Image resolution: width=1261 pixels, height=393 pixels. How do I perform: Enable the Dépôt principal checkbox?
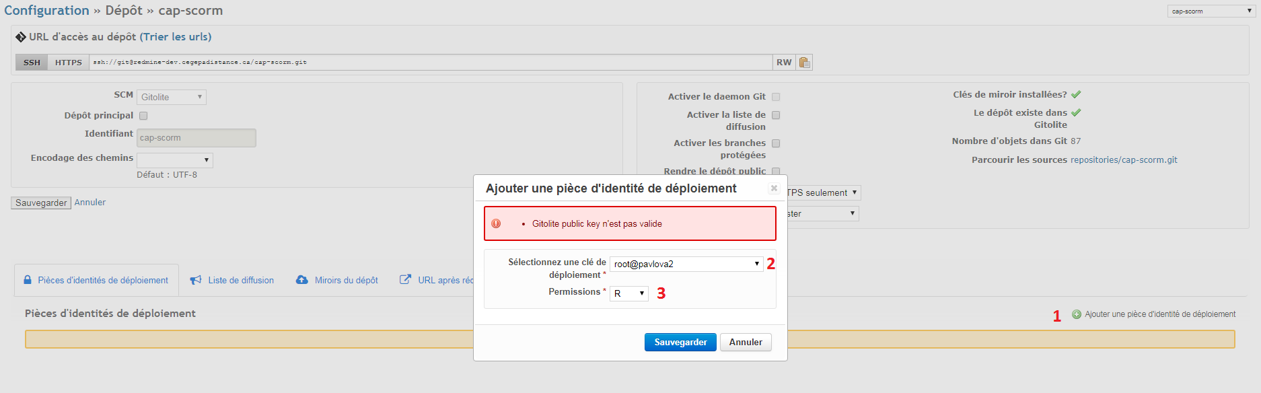click(x=143, y=116)
